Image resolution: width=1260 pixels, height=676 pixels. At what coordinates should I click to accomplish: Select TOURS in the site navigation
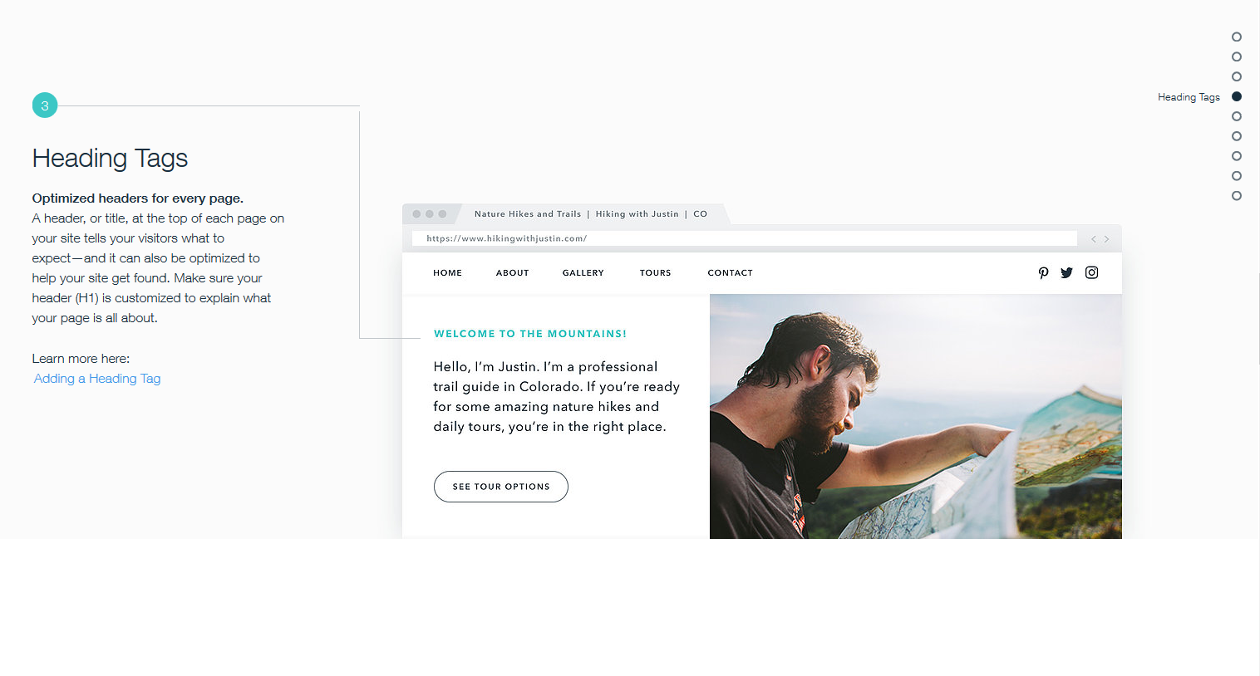pyautogui.click(x=655, y=272)
